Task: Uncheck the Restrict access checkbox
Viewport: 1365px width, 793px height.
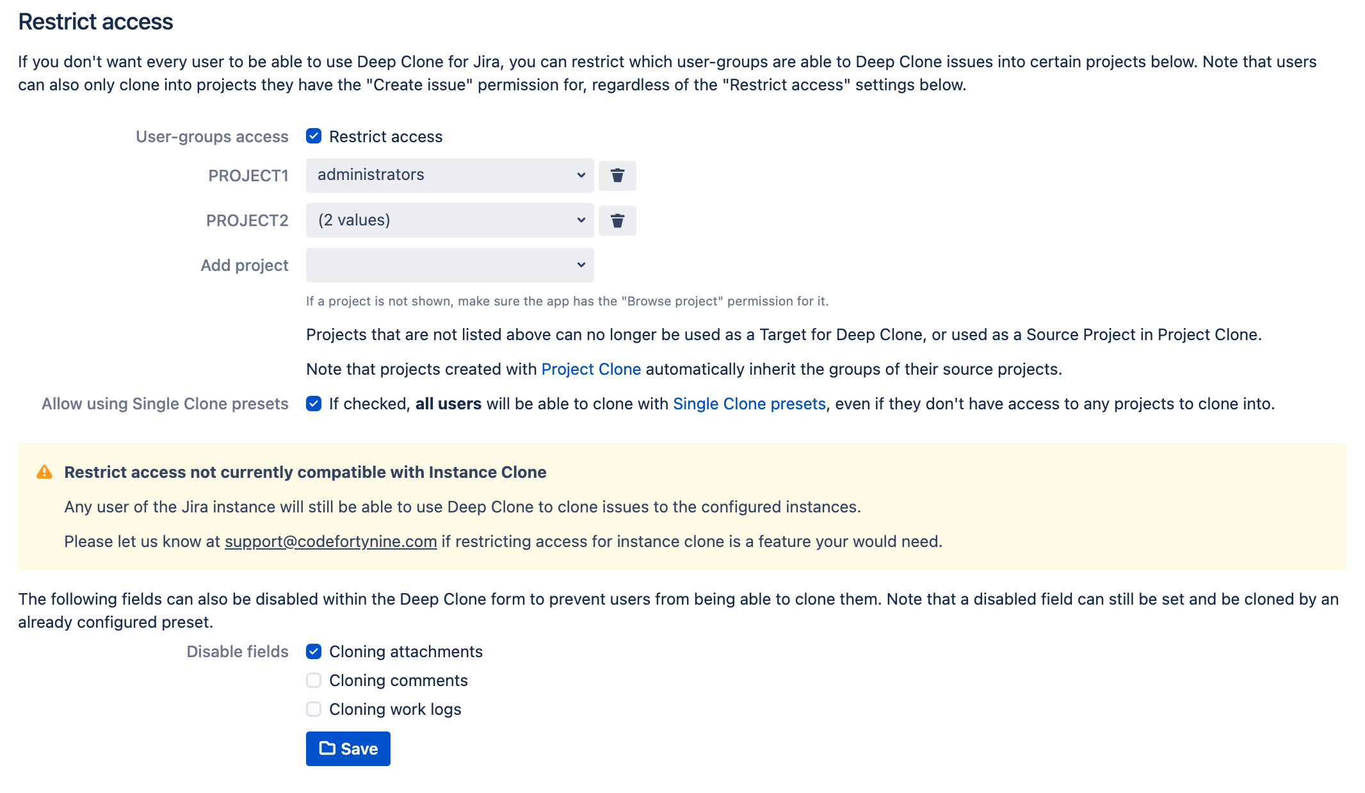Action: click(x=313, y=136)
